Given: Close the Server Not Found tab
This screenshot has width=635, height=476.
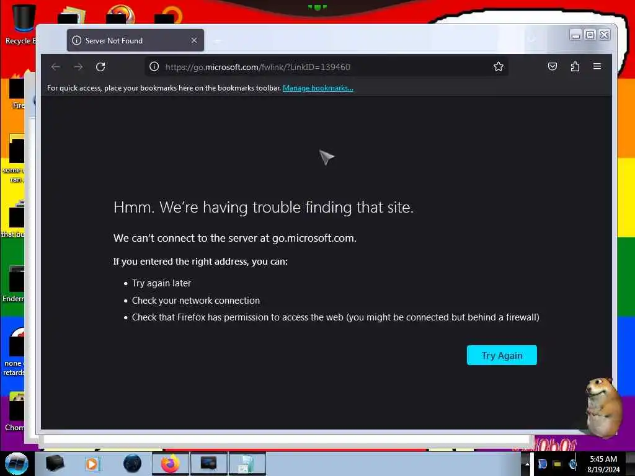Looking at the screenshot, I should (194, 40).
